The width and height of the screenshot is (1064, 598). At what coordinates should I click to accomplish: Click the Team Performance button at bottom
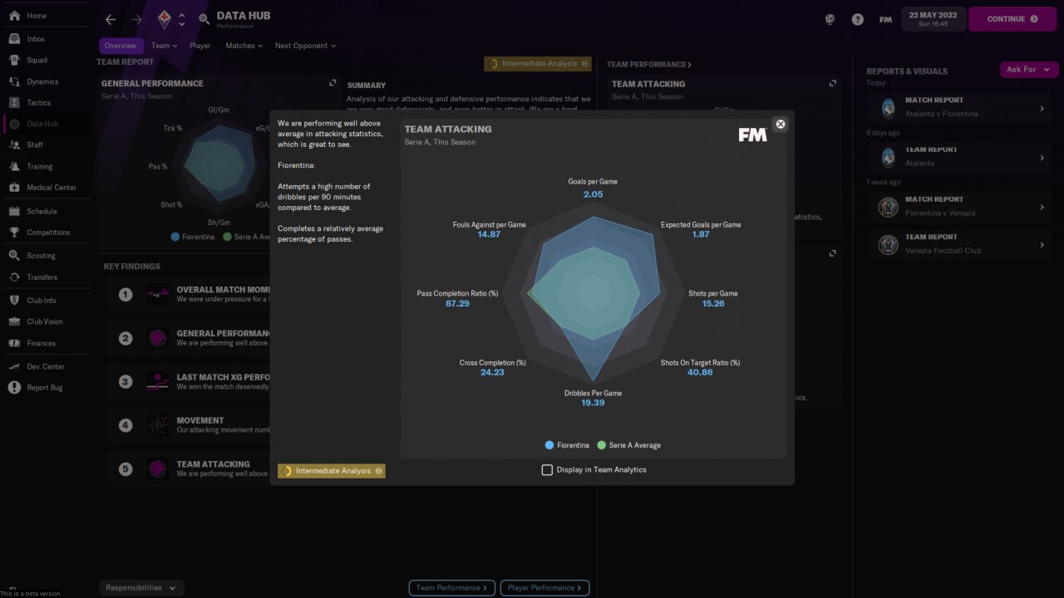pyautogui.click(x=452, y=588)
